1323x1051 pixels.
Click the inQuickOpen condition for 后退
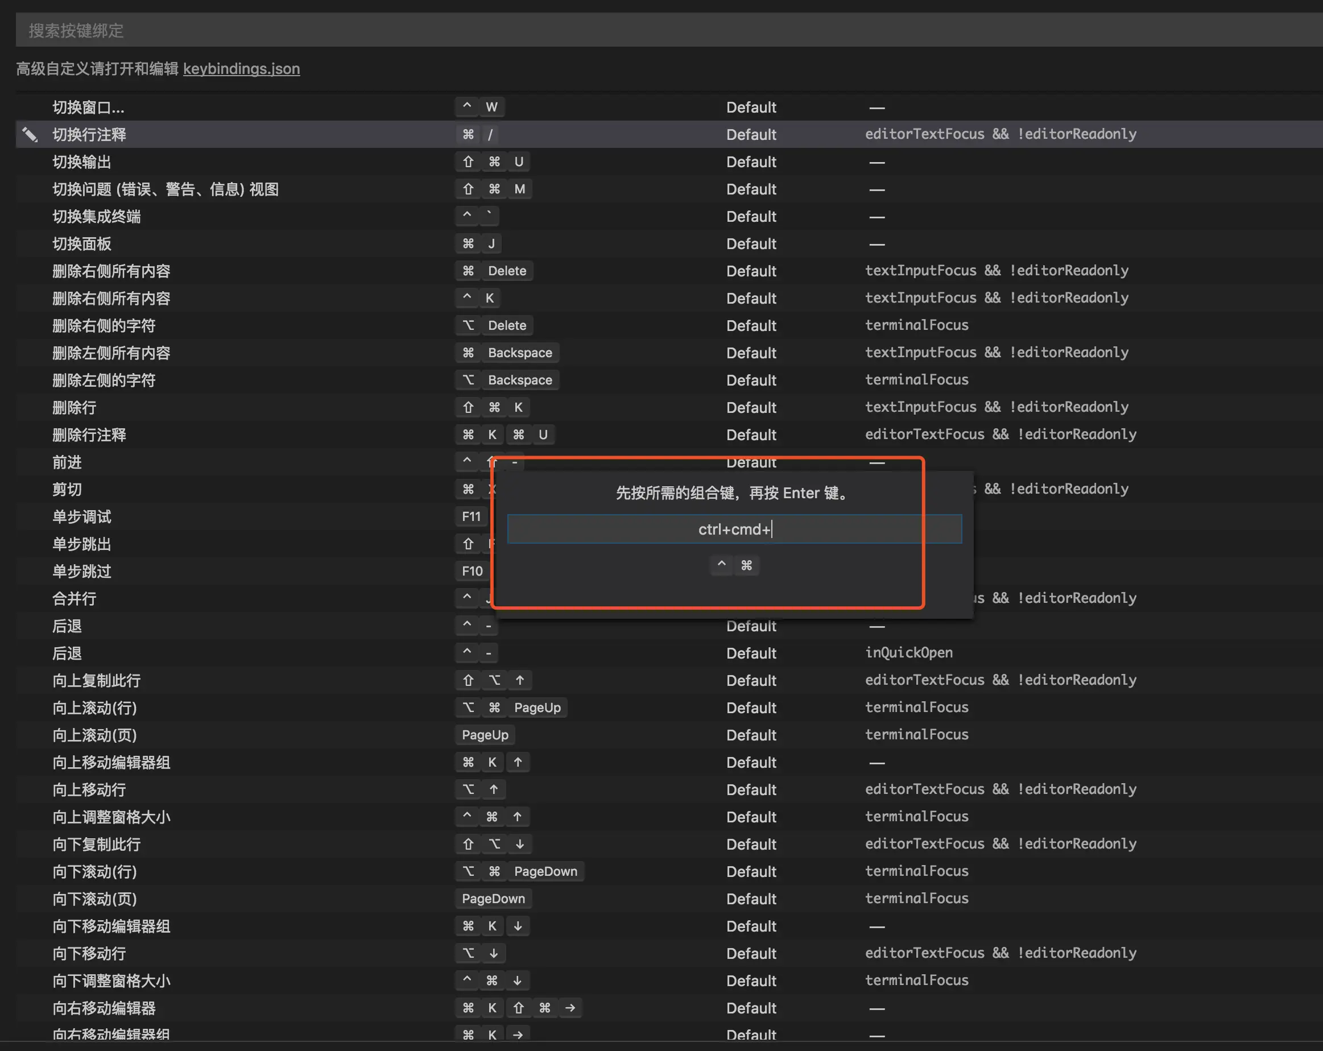click(x=909, y=653)
